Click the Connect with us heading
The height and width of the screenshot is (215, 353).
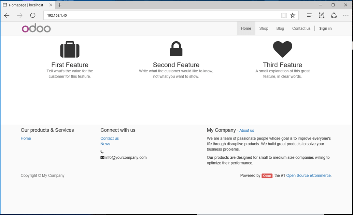click(x=118, y=130)
